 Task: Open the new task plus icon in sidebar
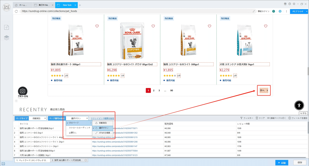point(6,27)
